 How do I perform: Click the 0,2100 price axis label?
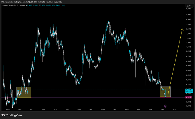pos(189,84)
